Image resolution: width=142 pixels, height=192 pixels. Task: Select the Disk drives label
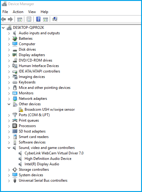pyautogui.click(x=27, y=49)
